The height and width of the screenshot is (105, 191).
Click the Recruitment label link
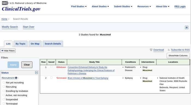tap(8, 78)
